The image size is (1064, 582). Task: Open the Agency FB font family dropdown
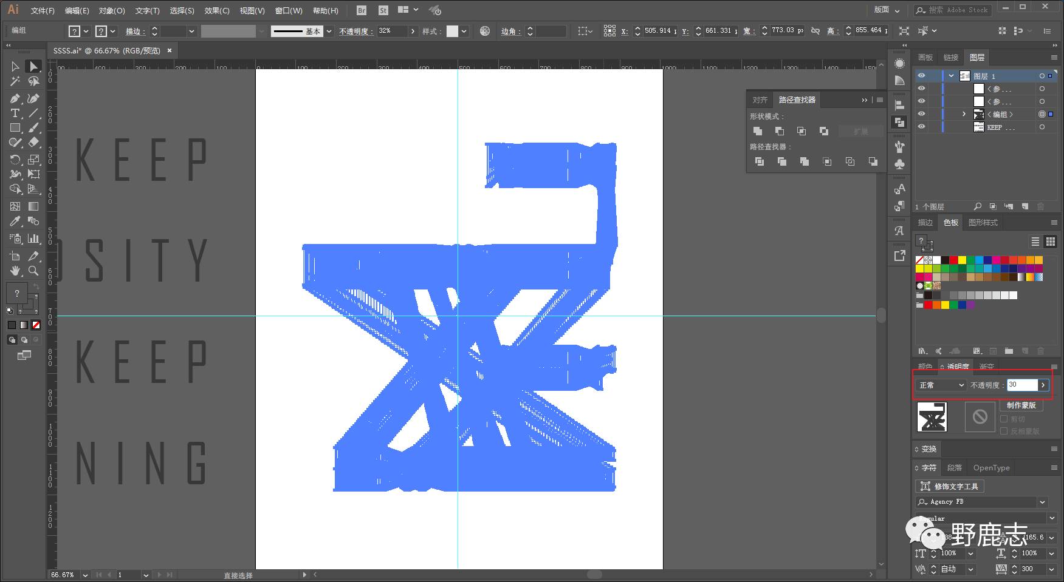coord(1043,502)
